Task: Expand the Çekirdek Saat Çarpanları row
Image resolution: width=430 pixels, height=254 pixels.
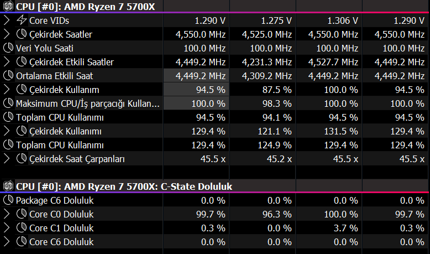Action: pyautogui.click(x=7, y=159)
